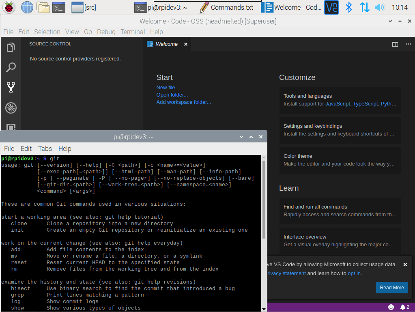Click the terminal scrollbar up arrow

tap(264, 157)
